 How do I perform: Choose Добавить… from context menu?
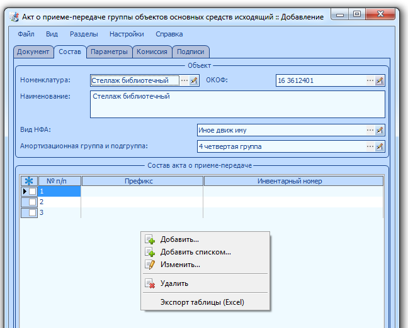(x=205, y=239)
